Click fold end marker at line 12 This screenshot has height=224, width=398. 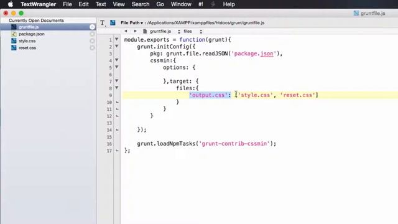[x=117, y=116]
